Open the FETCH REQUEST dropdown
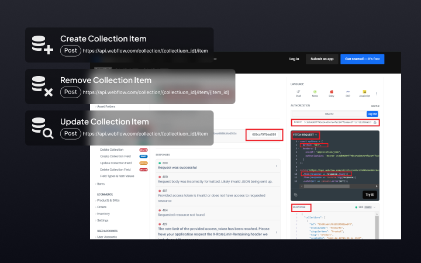The width and height of the screenshot is (421, 263). tap(305, 135)
